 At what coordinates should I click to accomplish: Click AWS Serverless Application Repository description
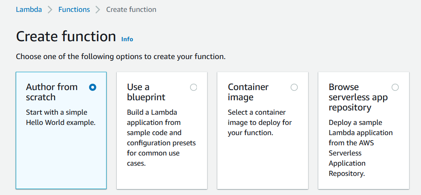[x=360, y=148]
